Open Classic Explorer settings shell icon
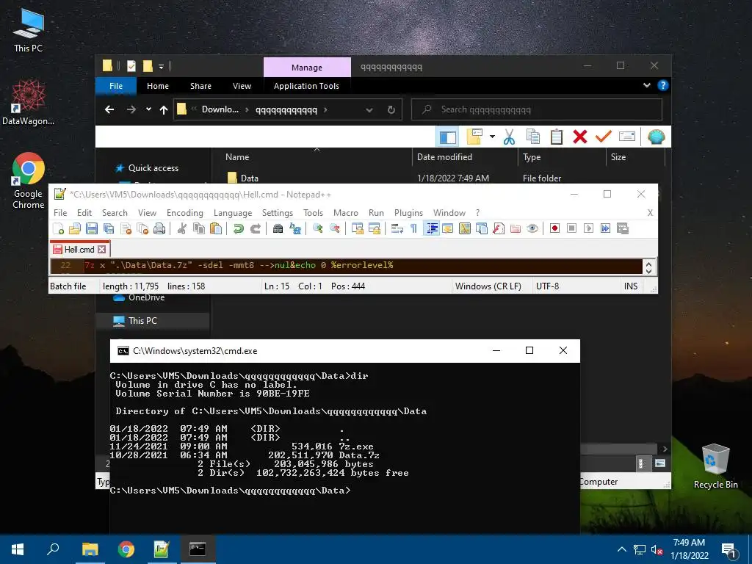752x564 pixels. point(656,137)
